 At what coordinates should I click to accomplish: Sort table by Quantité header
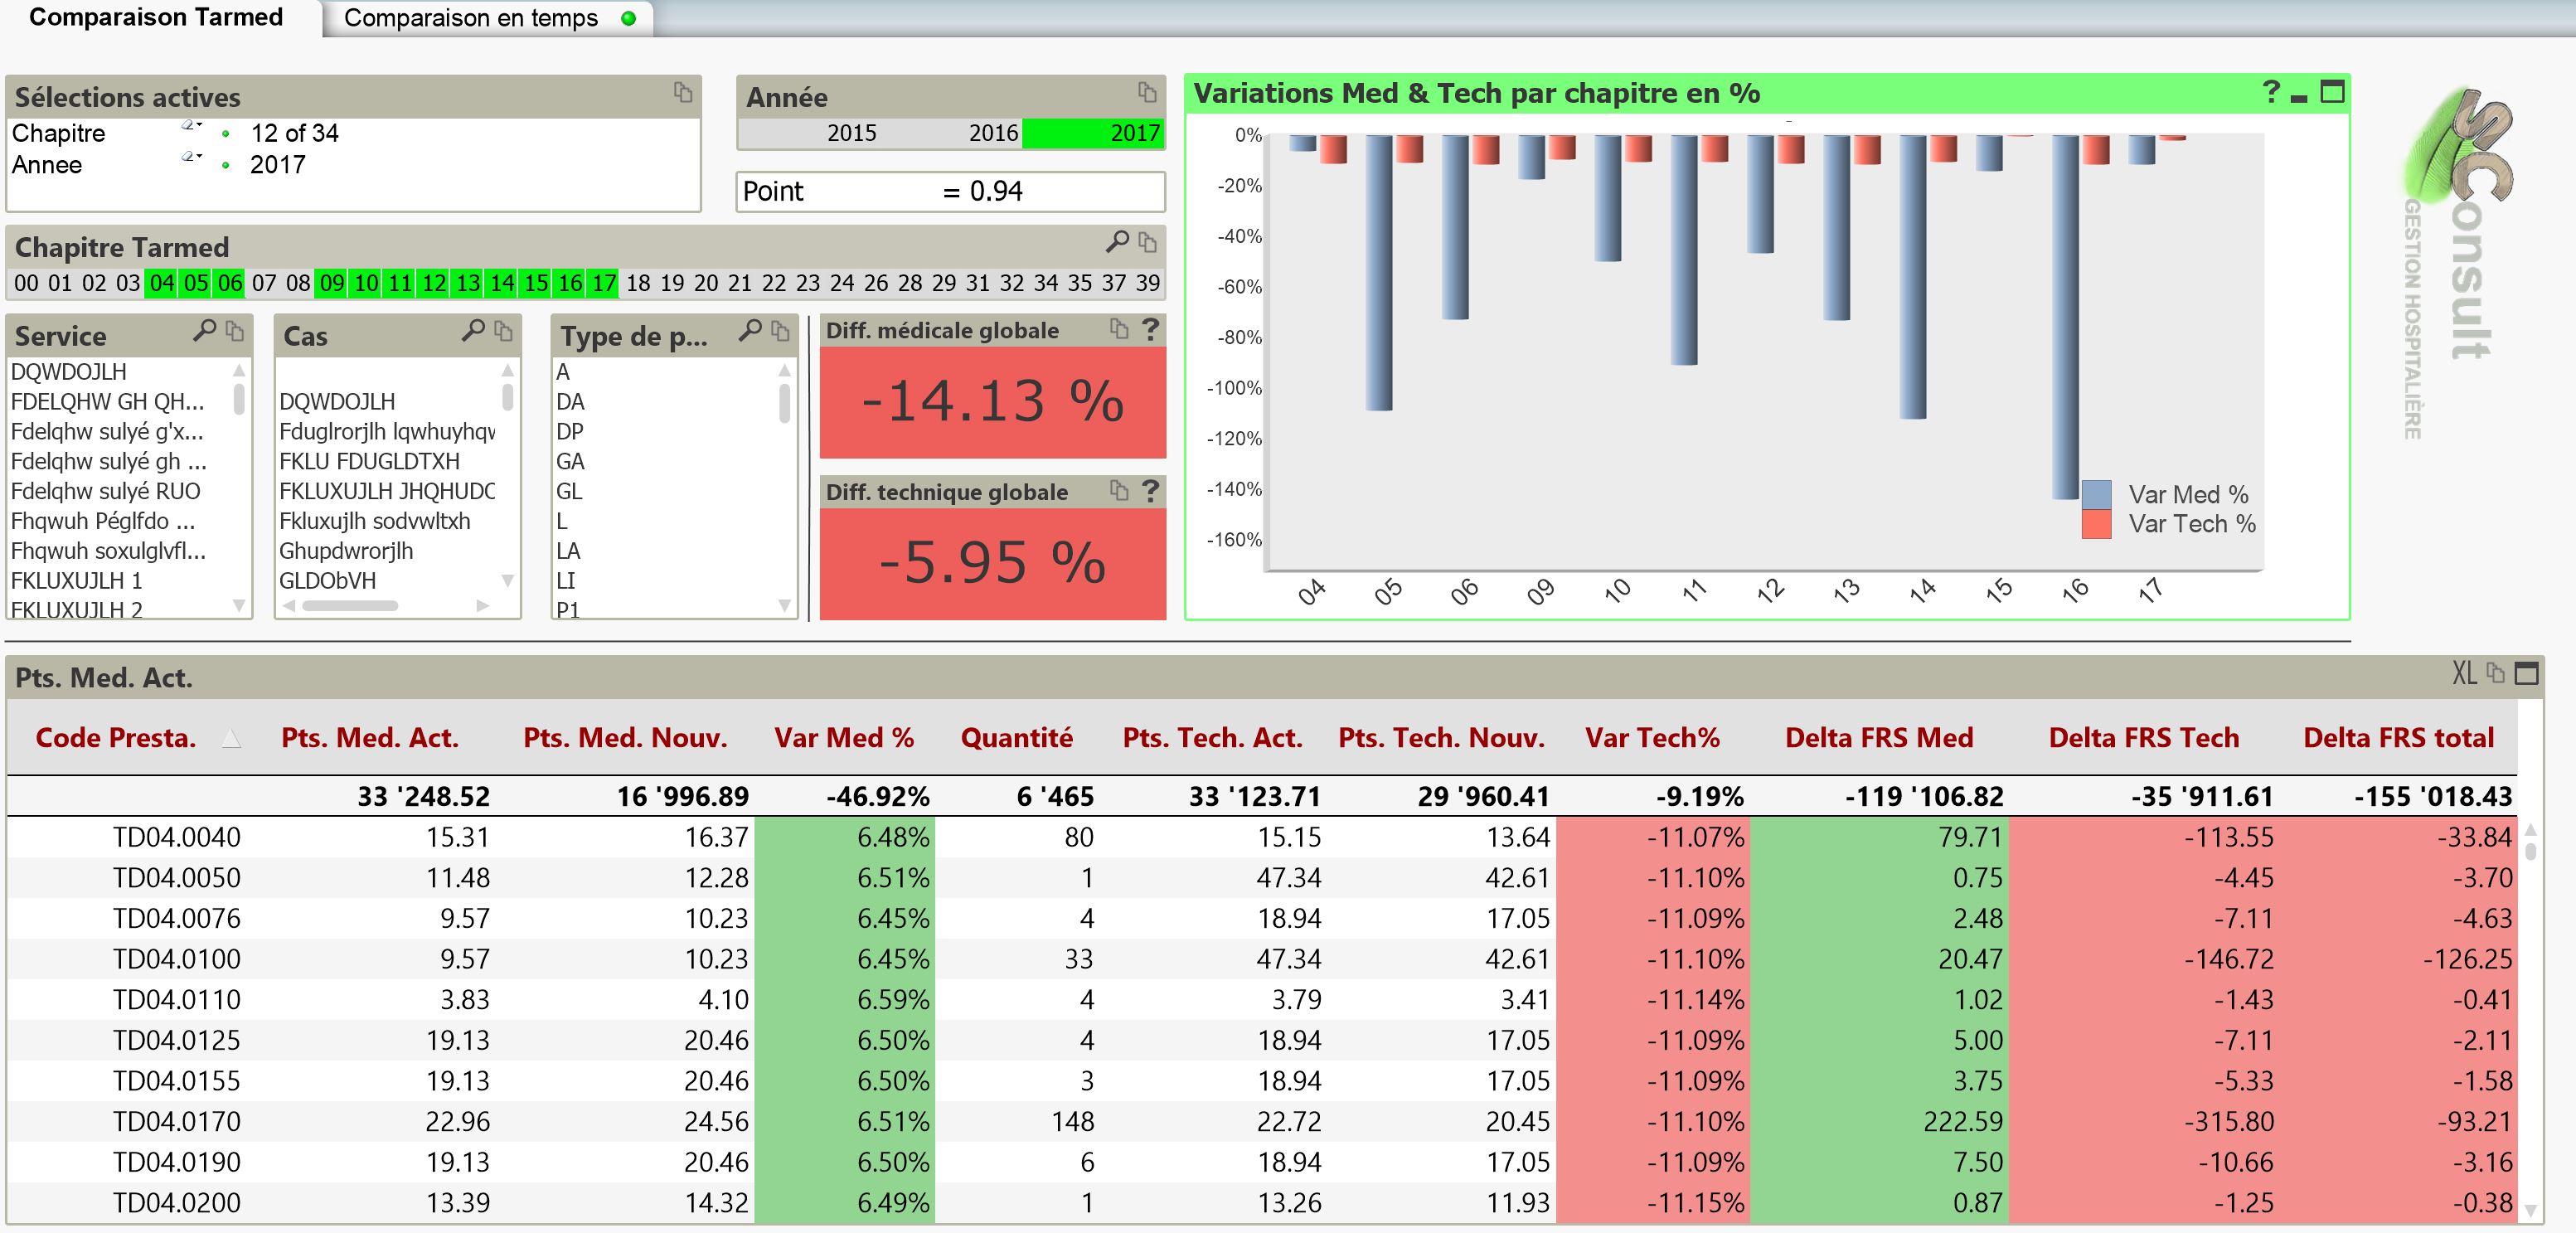[x=1017, y=738]
